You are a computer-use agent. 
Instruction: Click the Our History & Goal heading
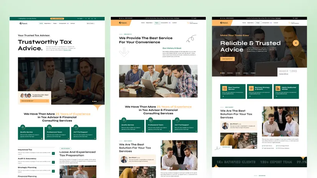point(172,48)
